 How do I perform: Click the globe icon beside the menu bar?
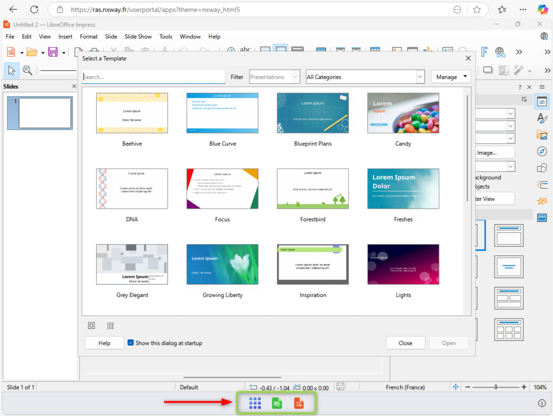pos(544,36)
